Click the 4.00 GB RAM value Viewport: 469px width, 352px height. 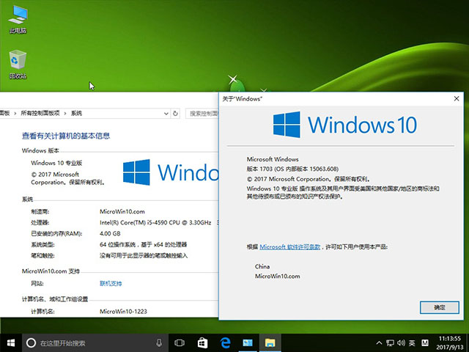[110, 233]
